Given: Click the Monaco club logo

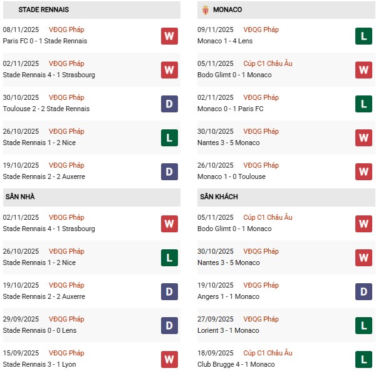Looking at the screenshot, I should coord(206,10).
